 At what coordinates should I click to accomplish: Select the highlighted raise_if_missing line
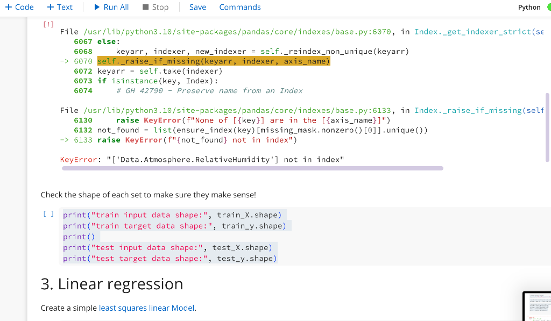click(x=213, y=61)
